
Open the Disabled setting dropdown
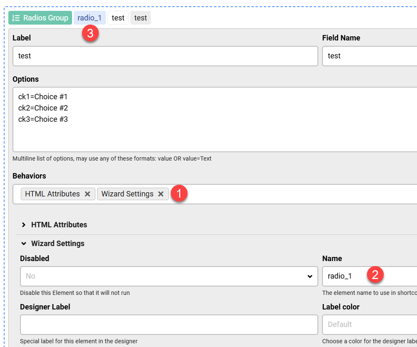pos(167,276)
